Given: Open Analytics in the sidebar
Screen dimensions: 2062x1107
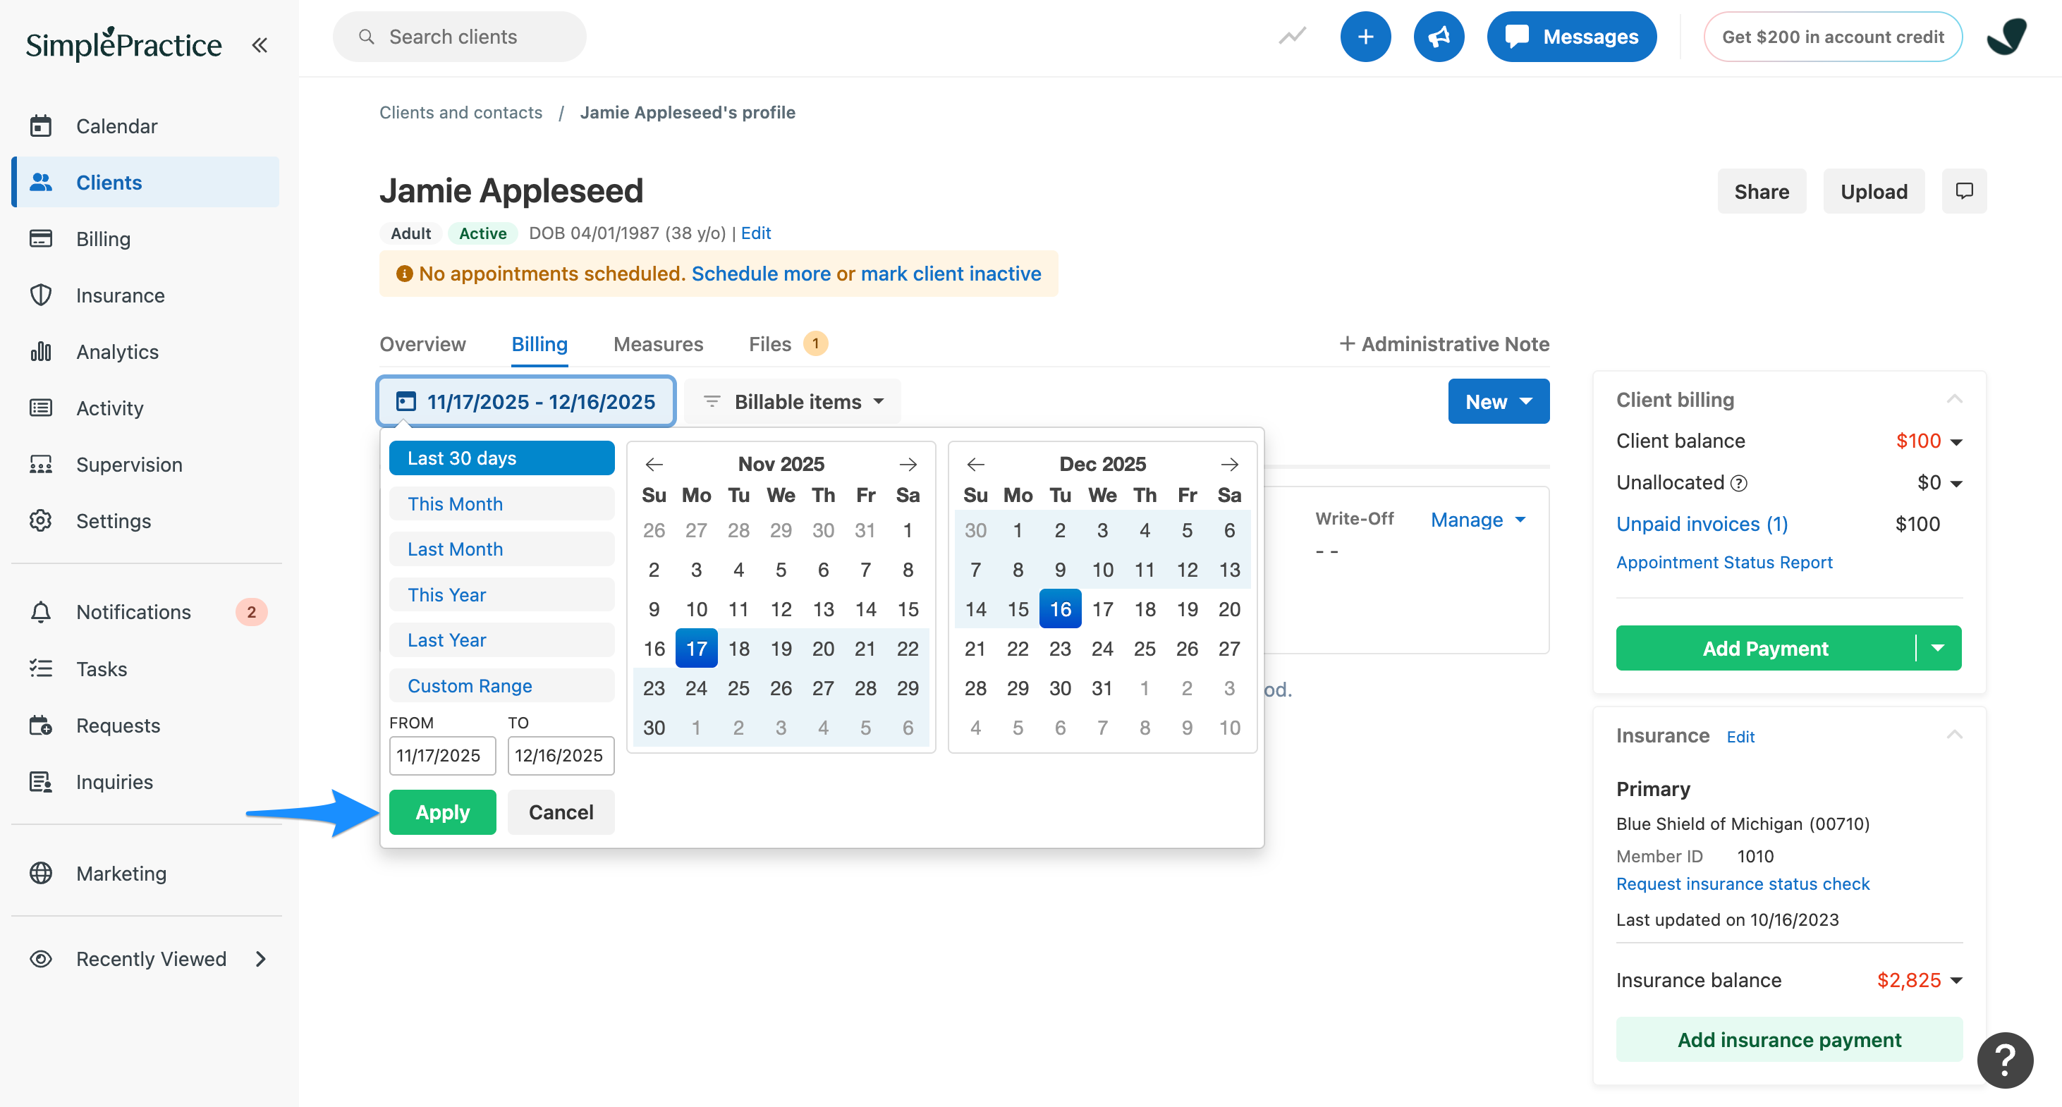Looking at the screenshot, I should [146, 351].
